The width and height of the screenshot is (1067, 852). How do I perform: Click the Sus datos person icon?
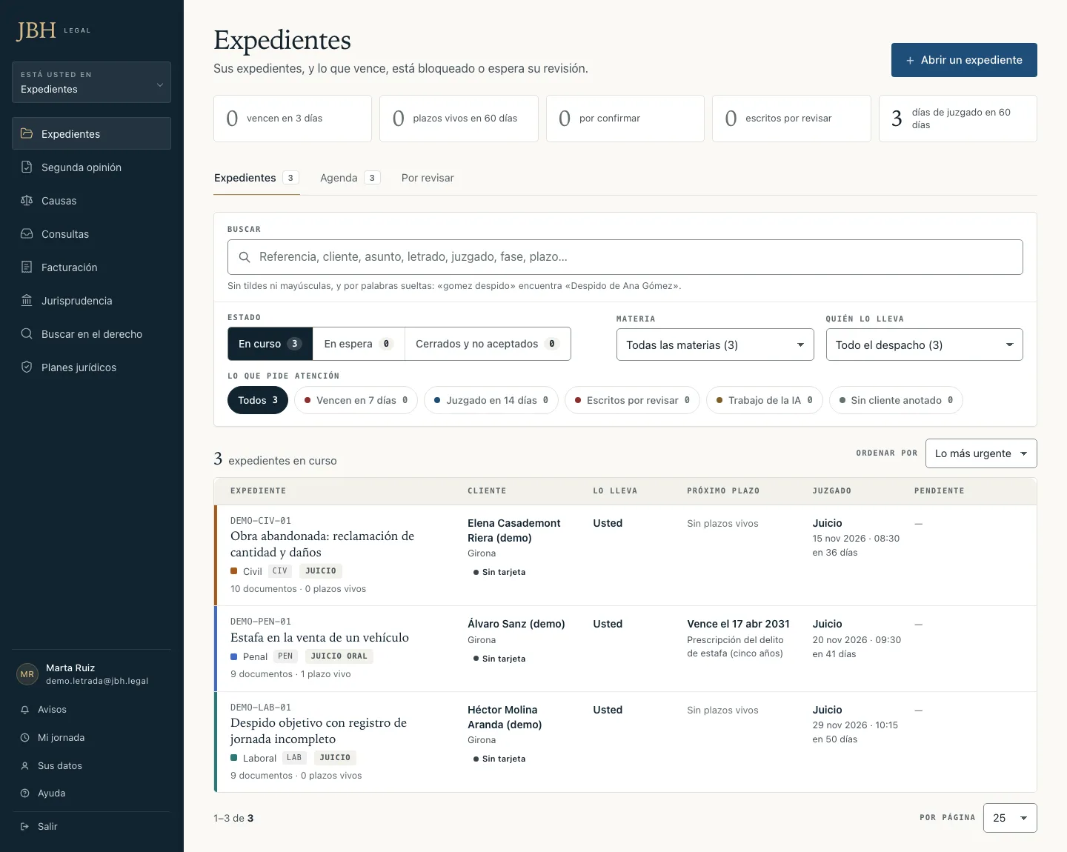tap(24, 766)
